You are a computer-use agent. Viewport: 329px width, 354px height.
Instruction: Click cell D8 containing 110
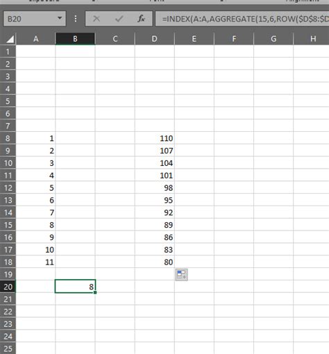click(155, 138)
